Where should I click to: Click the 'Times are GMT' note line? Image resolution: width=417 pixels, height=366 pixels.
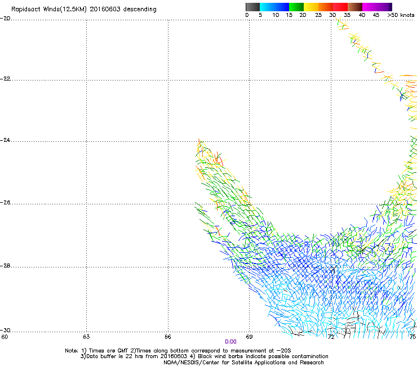tap(178, 351)
